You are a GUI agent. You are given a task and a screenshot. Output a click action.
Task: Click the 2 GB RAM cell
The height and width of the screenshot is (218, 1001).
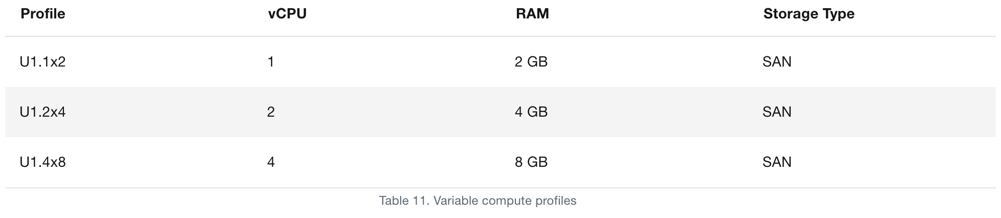(x=531, y=62)
